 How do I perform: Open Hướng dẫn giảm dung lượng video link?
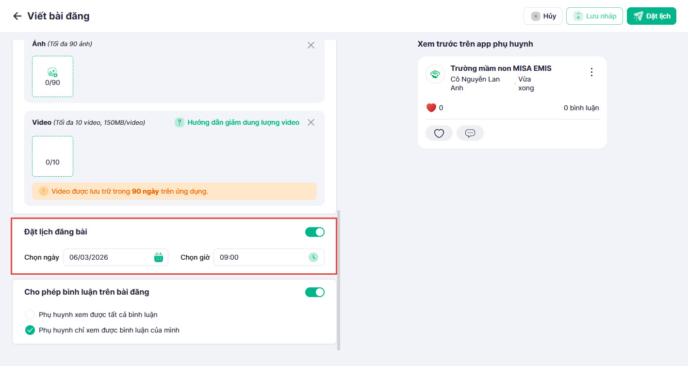click(243, 122)
